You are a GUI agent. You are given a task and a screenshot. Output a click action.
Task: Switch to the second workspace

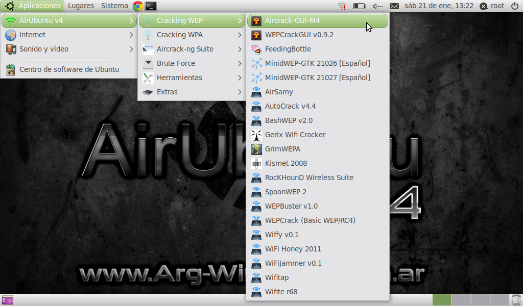461,300
